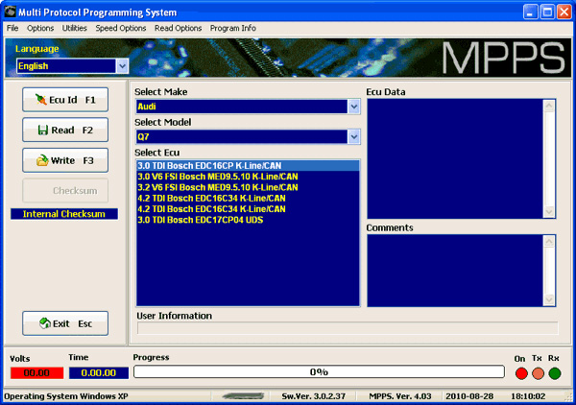
Task: Select 3.0 TDI Bosch EDC17CP04 UDS
Action: pyautogui.click(x=248, y=221)
